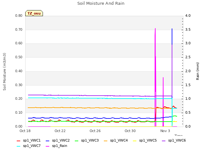Click the 4.0 rain axis value
The width and height of the screenshot is (202, 152).
pos(188,16)
